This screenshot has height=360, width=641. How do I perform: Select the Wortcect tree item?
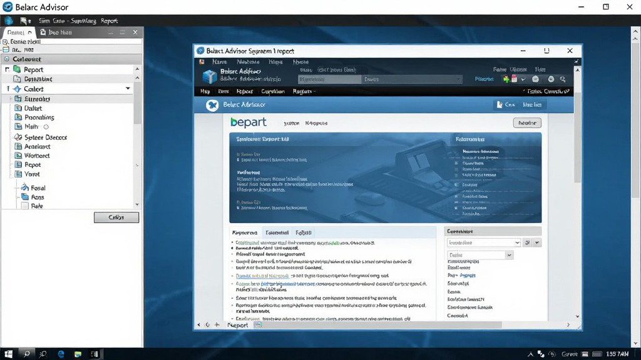click(x=37, y=156)
